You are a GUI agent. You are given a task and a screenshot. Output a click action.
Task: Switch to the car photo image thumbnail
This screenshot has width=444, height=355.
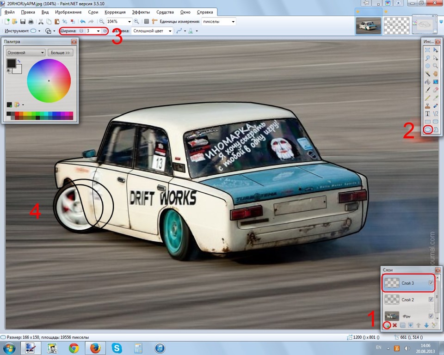pyautogui.click(x=368, y=25)
